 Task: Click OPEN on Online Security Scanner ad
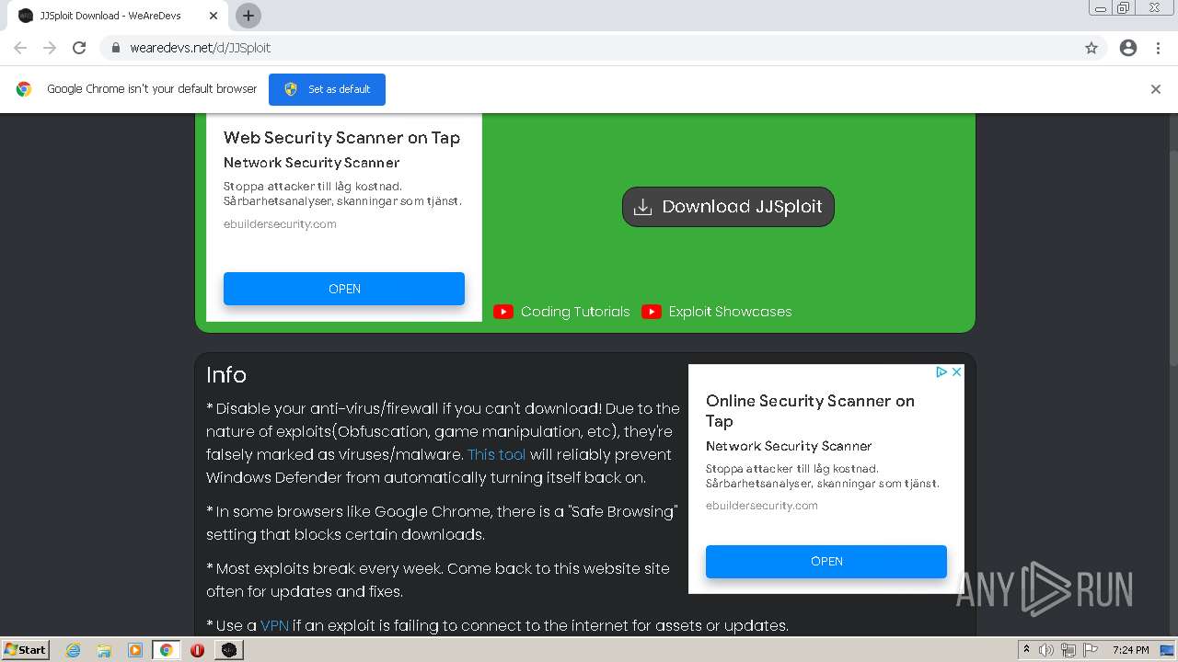click(826, 562)
